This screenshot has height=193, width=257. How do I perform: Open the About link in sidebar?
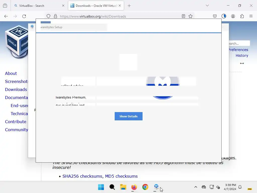tap(11, 73)
